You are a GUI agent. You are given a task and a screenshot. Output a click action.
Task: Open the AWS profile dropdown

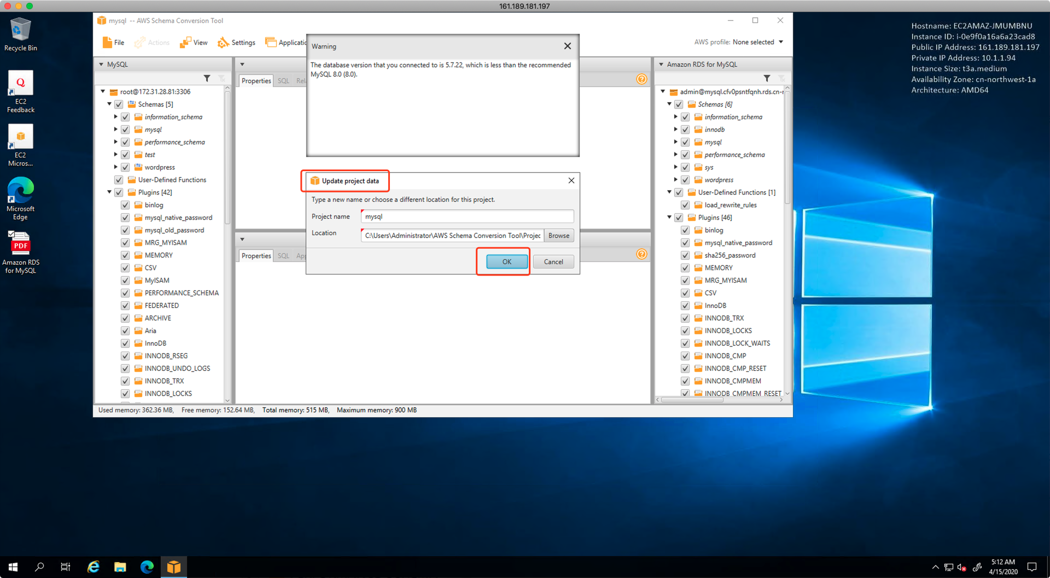click(x=780, y=42)
